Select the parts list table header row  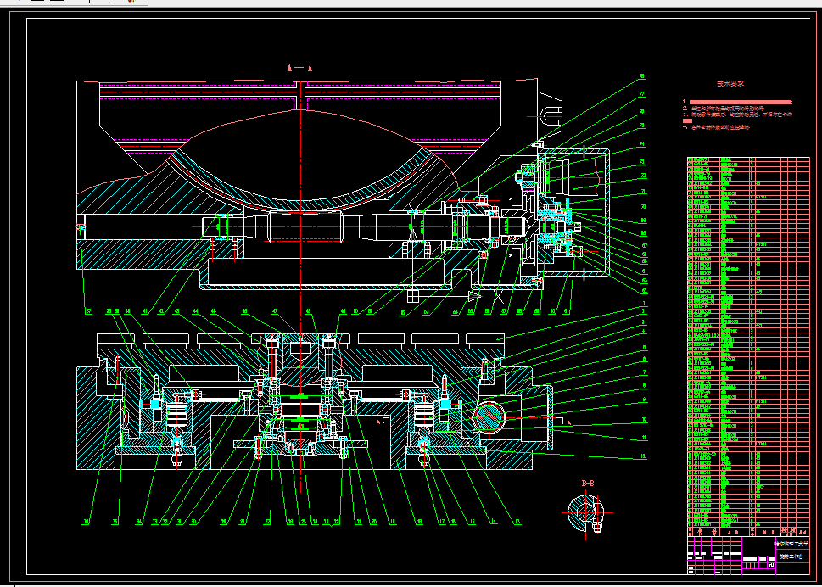[x=748, y=532]
